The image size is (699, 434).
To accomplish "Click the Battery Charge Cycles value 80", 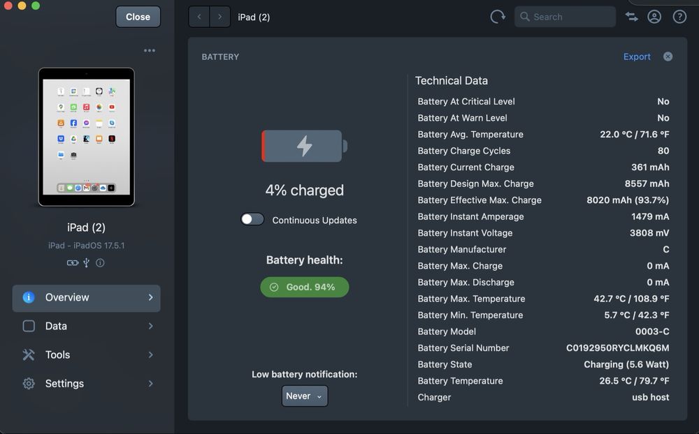I will [663, 151].
